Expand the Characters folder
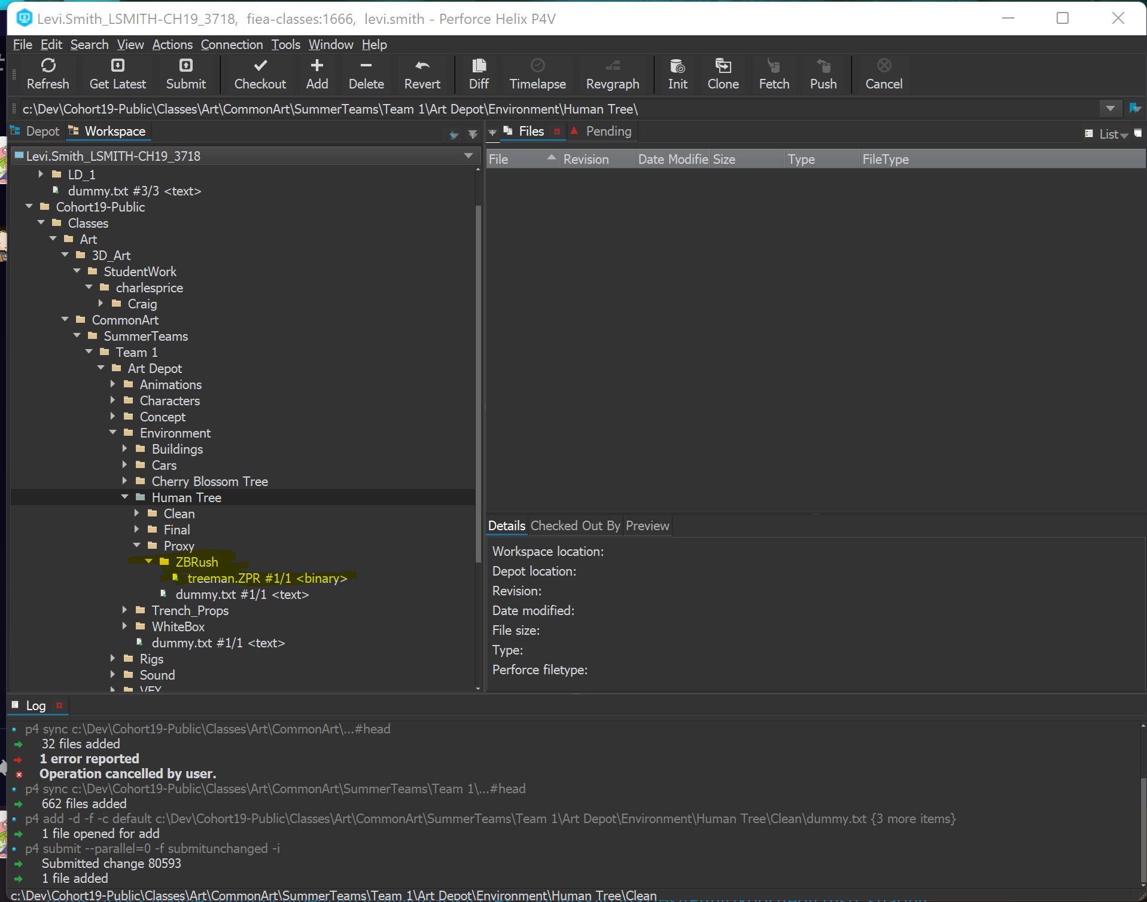This screenshot has width=1147, height=902. [112, 400]
